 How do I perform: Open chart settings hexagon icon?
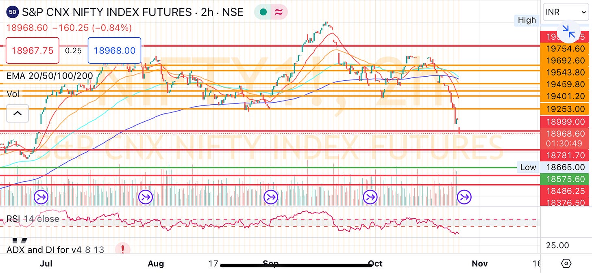click(x=566, y=263)
